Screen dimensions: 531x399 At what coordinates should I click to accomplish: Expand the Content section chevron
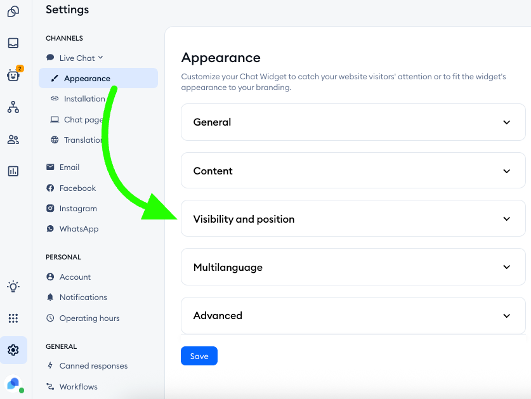pyautogui.click(x=506, y=171)
